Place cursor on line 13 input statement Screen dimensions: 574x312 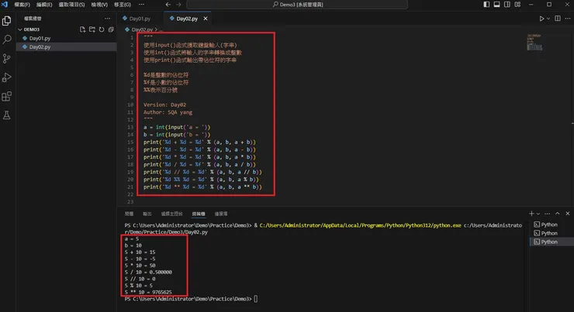177,127
